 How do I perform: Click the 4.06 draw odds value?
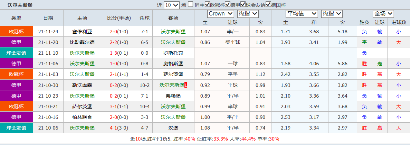point(314,64)
